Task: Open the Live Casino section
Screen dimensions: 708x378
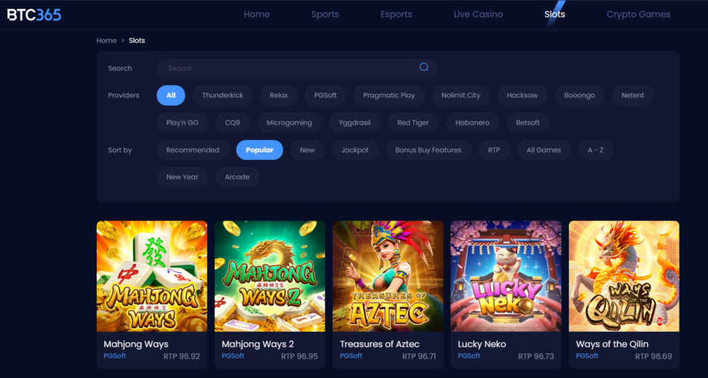Action: [478, 15]
